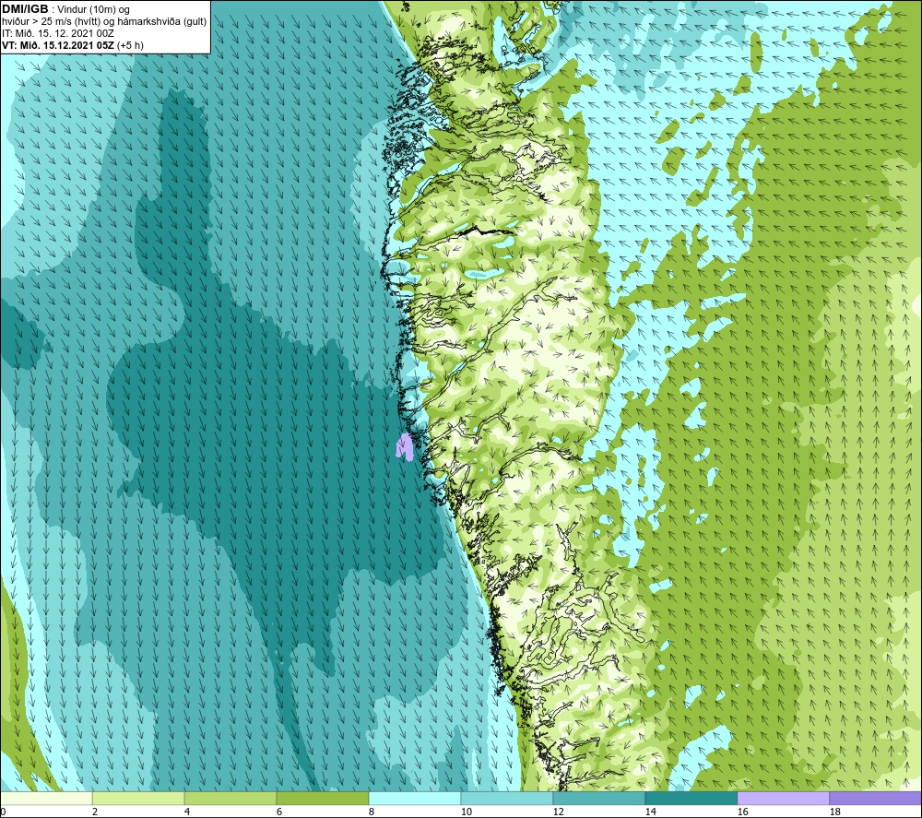Click the legend tick label 10
The height and width of the screenshot is (818, 922).
[x=467, y=812]
